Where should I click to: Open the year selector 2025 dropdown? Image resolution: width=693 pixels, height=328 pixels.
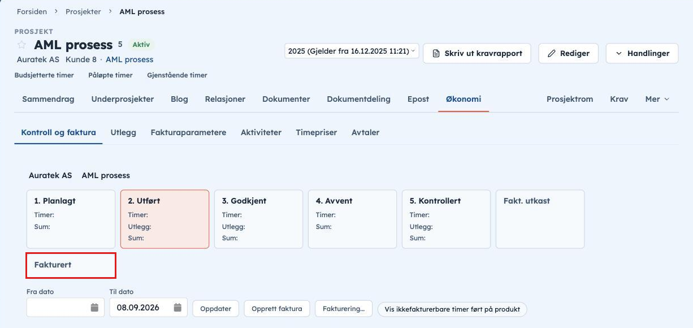(352, 51)
